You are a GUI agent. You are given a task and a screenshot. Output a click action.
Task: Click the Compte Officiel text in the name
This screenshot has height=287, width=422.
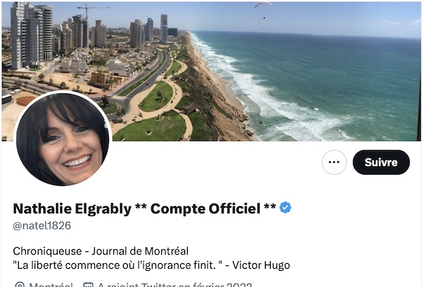tap(205, 208)
